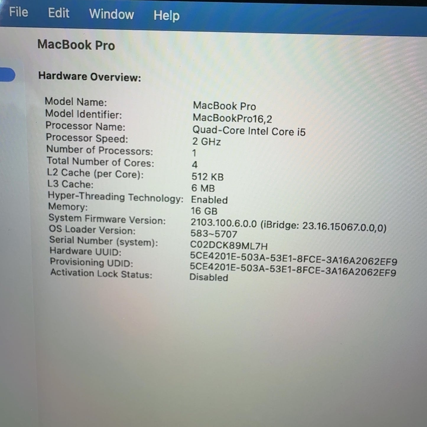The image size is (427, 427).
Task: Click the Processor Speed label
Action: (x=87, y=138)
